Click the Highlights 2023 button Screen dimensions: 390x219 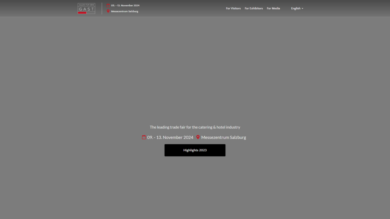195,150
